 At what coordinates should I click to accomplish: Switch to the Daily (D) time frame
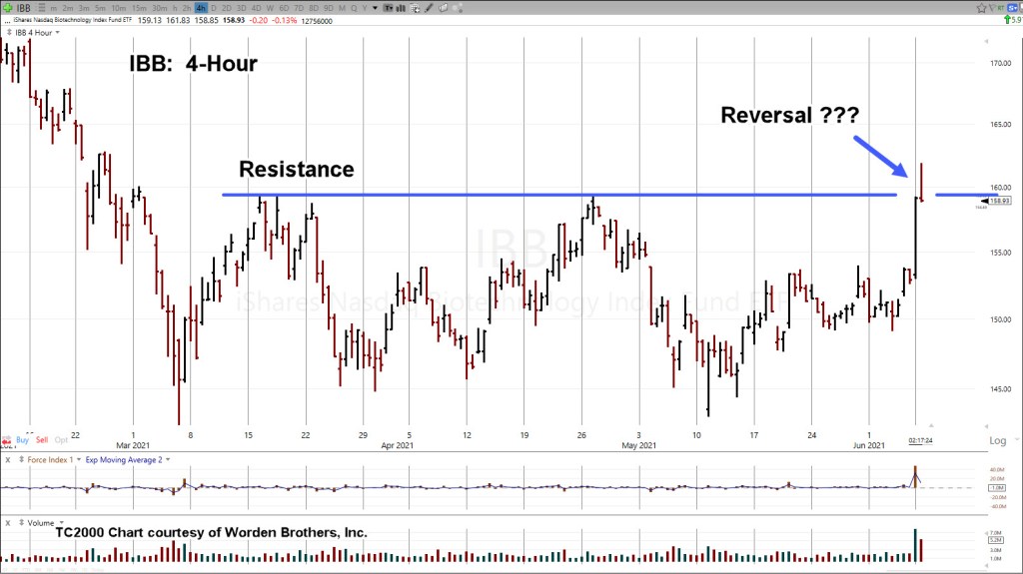pyautogui.click(x=215, y=7)
